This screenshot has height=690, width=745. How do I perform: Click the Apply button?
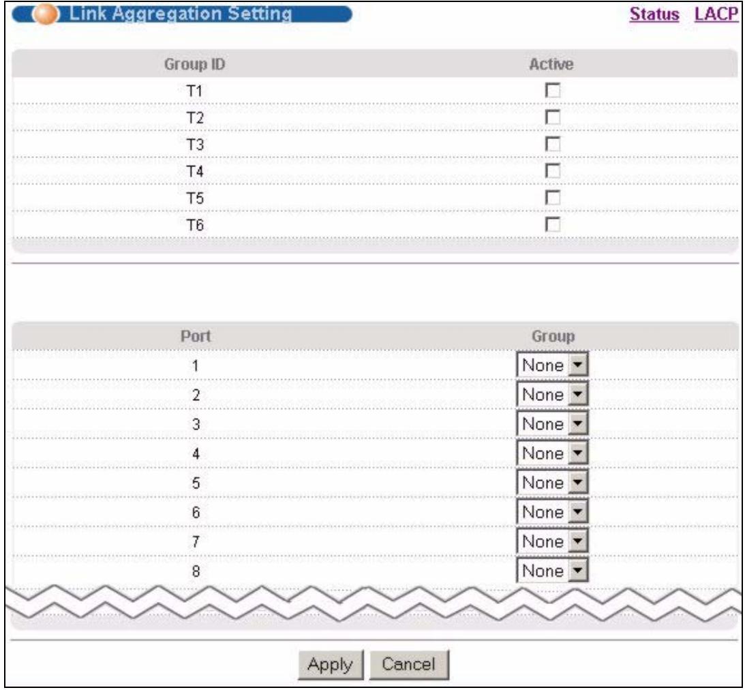click(x=330, y=664)
